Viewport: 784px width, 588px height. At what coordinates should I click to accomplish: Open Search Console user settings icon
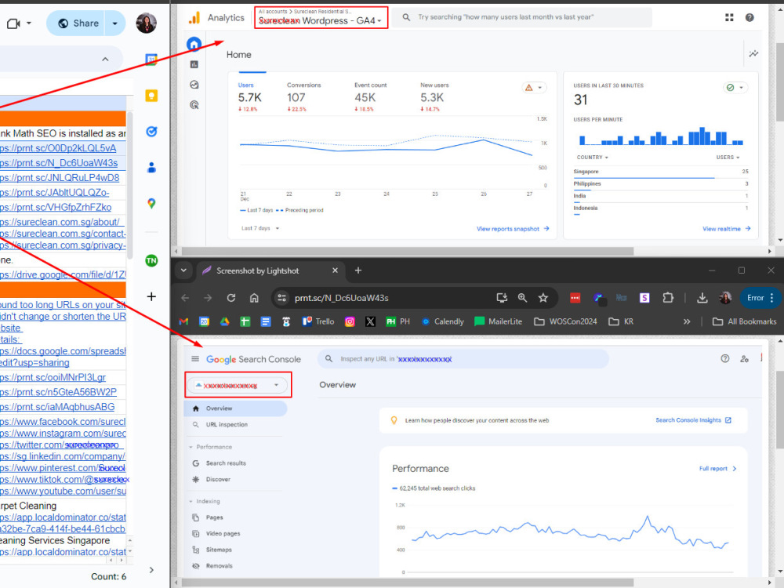coord(745,358)
